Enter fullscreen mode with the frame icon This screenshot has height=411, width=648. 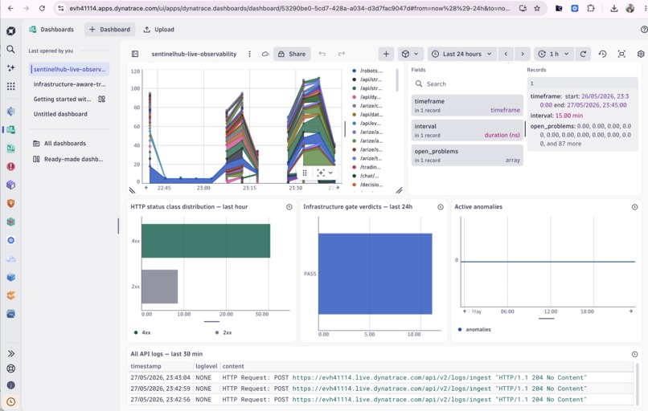pos(621,54)
